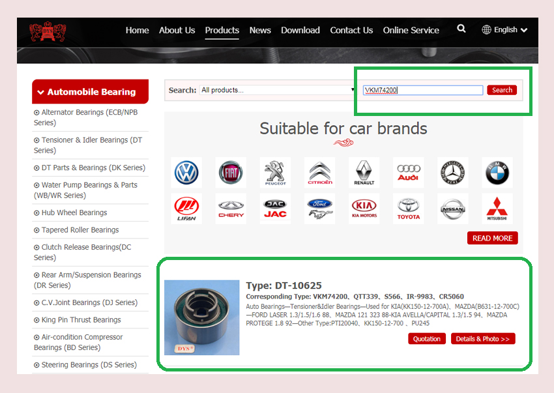Click the search keyword input field

(x=422, y=90)
